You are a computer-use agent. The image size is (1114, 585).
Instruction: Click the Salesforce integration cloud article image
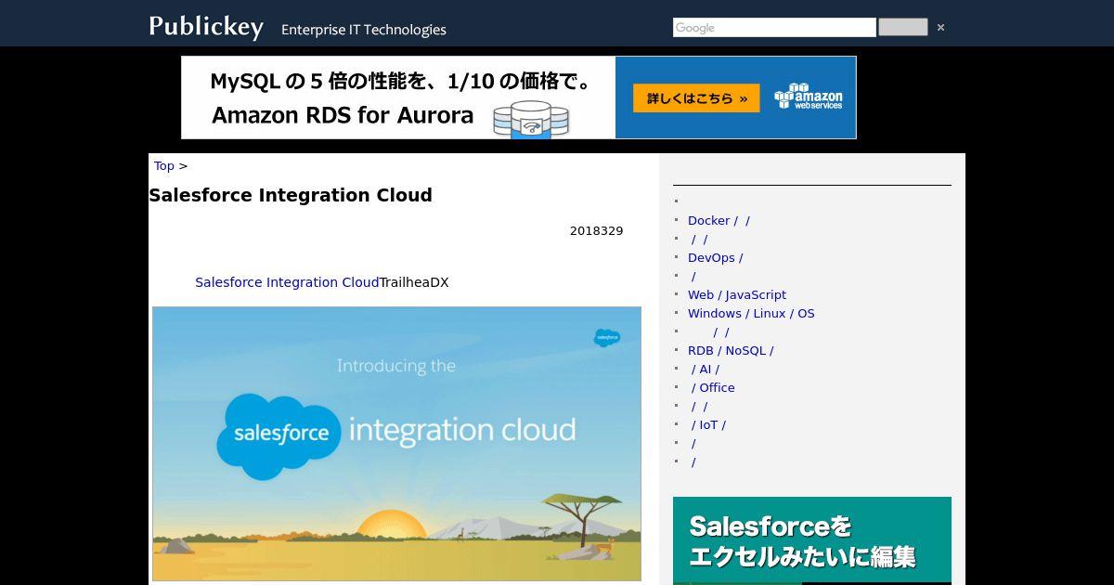[x=396, y=444]
